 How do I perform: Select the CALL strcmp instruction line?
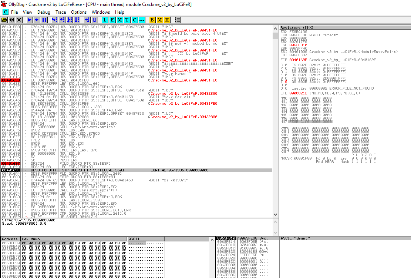tap(88, 207)
